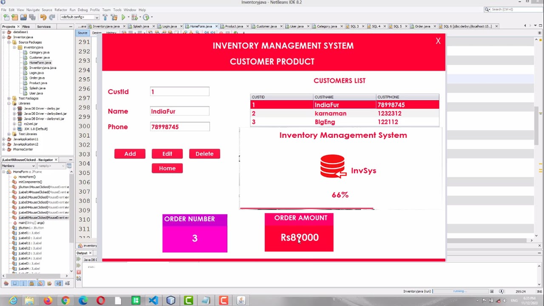Switch to the Product.java editor tab
Viewport: 544px width, 306px height.
click(x=234, y=26)
